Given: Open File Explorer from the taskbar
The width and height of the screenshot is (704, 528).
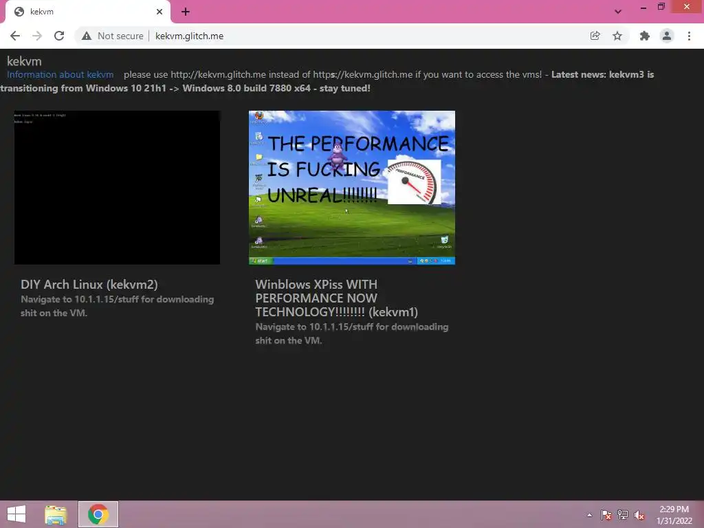Looking at the screenshot, I should click(56, 514).
